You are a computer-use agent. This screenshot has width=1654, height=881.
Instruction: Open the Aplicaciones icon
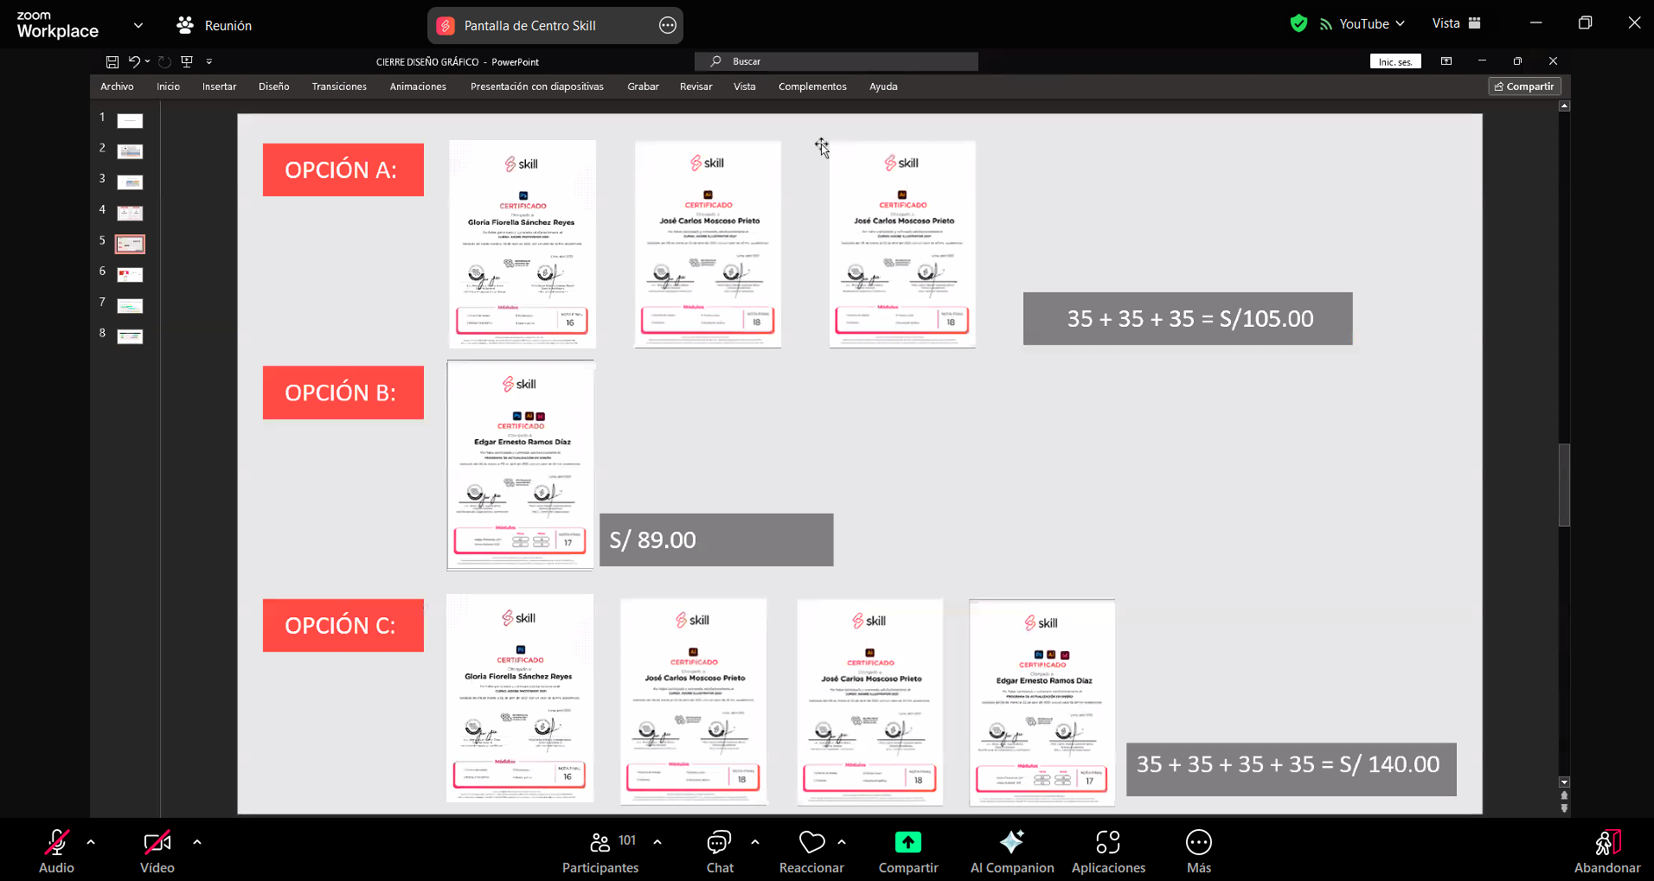[1107, 843]
